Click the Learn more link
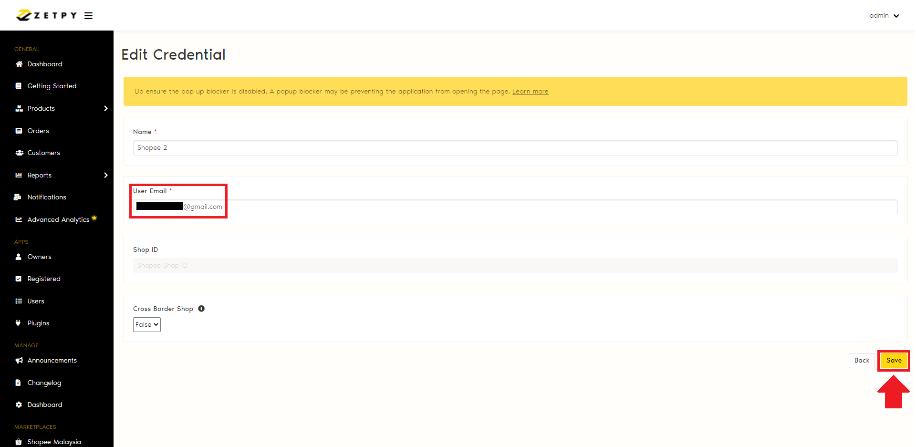916x447 pixels. 531,91
